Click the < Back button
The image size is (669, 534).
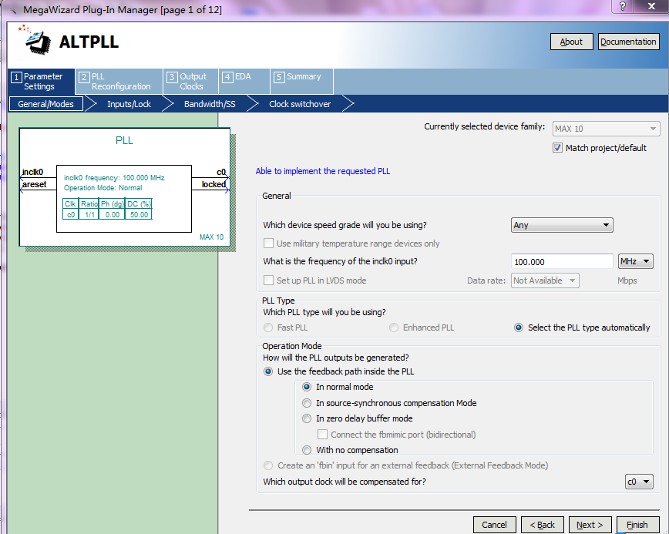(x=543, y=525)
